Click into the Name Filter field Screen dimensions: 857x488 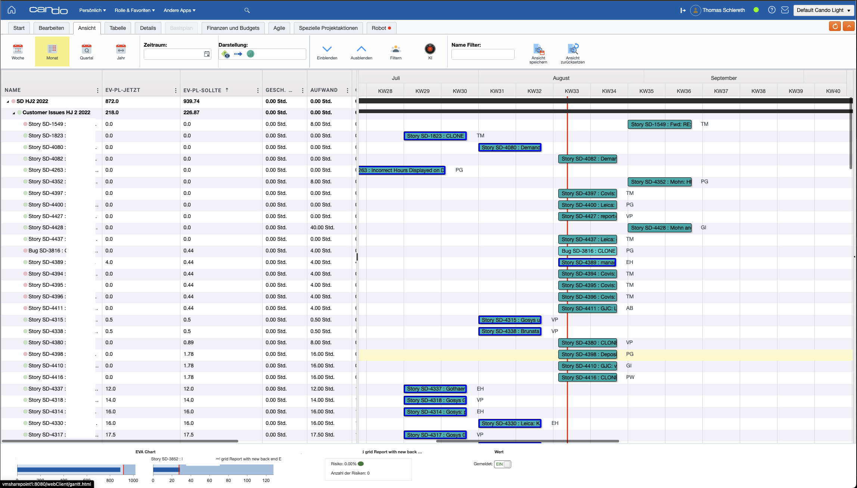click(482, 54)
